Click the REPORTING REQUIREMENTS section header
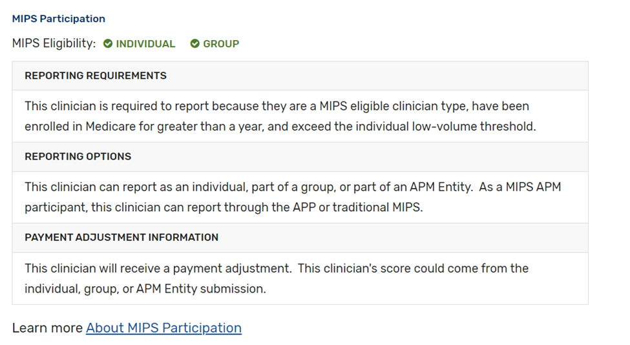The width and height of the screenshot is (630, 345). click(300, 76)
